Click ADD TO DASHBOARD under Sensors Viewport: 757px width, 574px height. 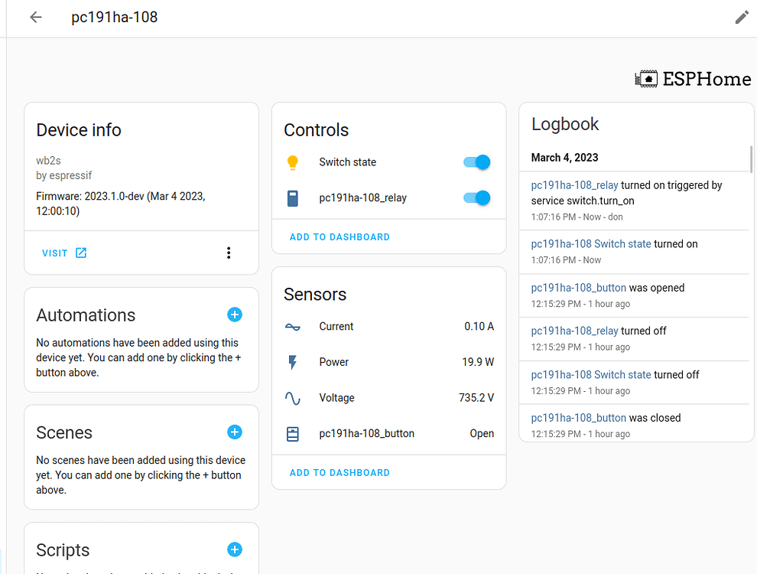pyautogui.click(x=340, y=473)
